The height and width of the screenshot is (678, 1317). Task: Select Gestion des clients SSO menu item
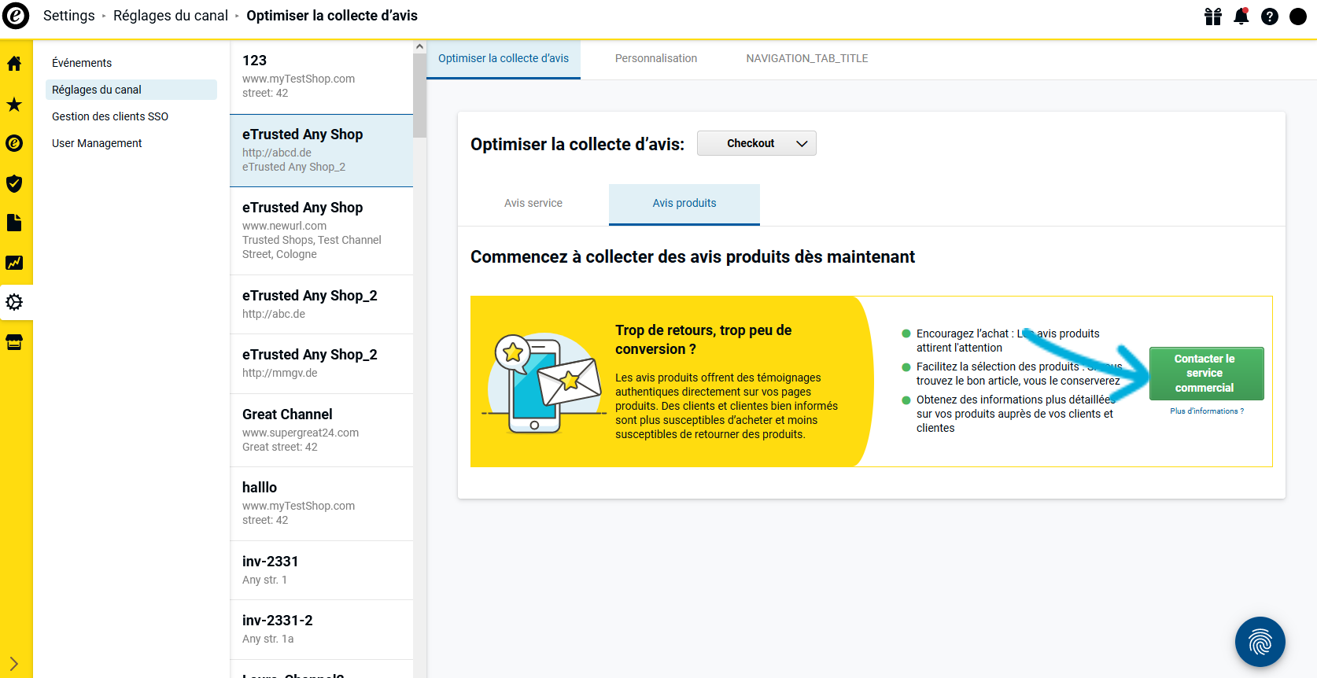(x=110, y=116)
